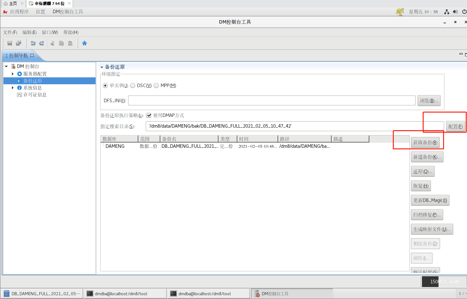Click the 服务器配置 gear icon
Image resolution: width=467 pixels, height=299 pixels.
(19, 74)
